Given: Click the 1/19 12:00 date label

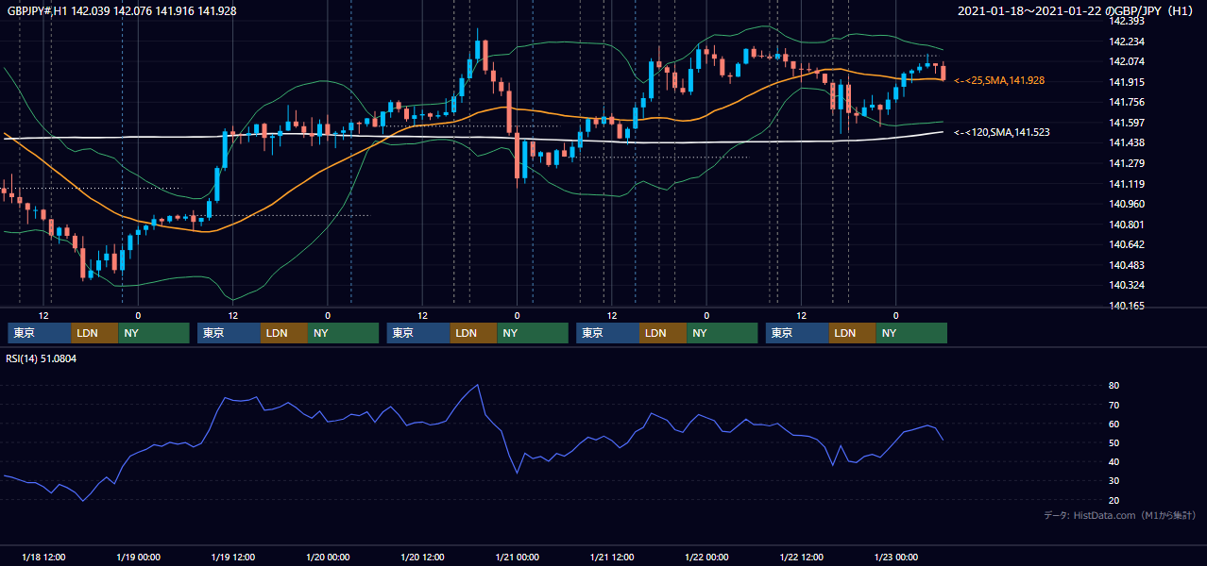Looking at the screenshot, I should pyautogui.click(x=232, y=557).
